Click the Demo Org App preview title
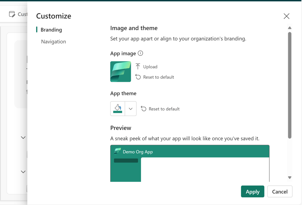 pos(138,152)
